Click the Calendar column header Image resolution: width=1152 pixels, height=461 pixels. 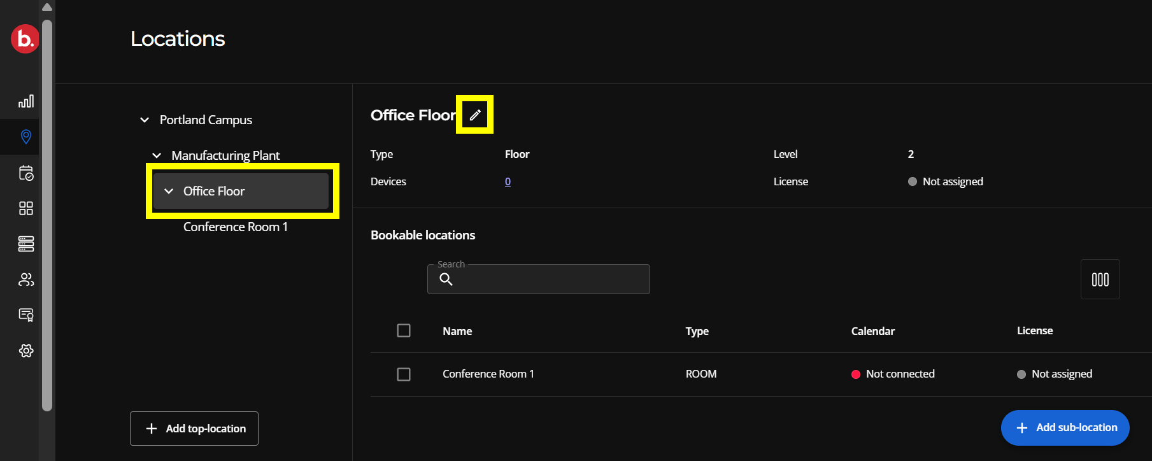tap(873, 331)
